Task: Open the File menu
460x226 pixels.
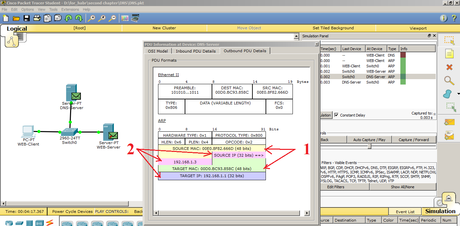Action: tap(4, 9)
